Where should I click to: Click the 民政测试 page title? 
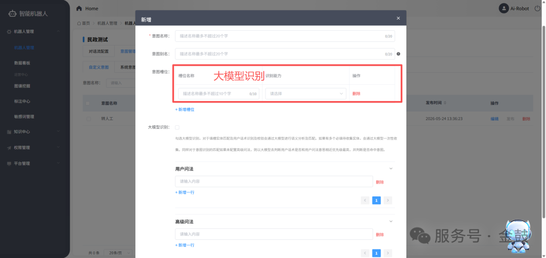click(x=98, y=39)
